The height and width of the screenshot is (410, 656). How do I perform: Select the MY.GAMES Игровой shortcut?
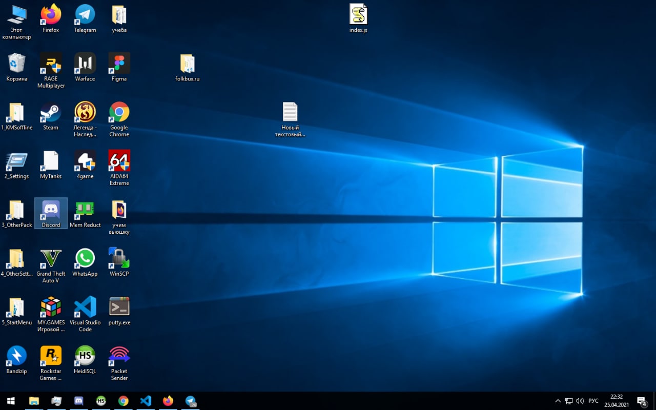tap(51, 314)
